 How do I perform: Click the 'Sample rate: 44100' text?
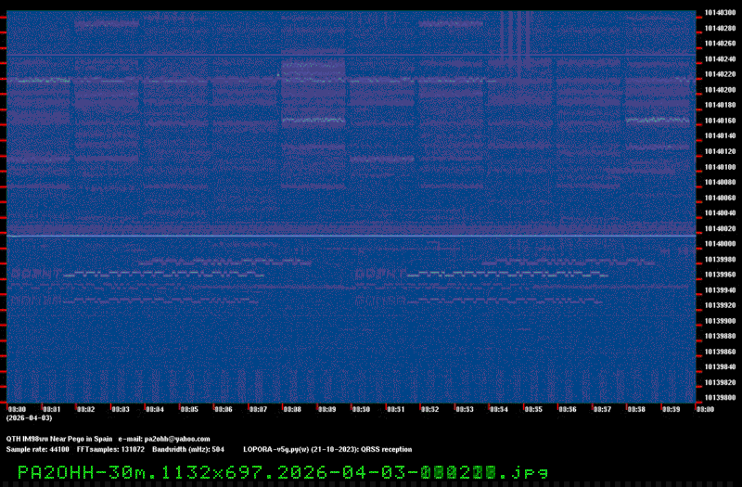[37, 449]
